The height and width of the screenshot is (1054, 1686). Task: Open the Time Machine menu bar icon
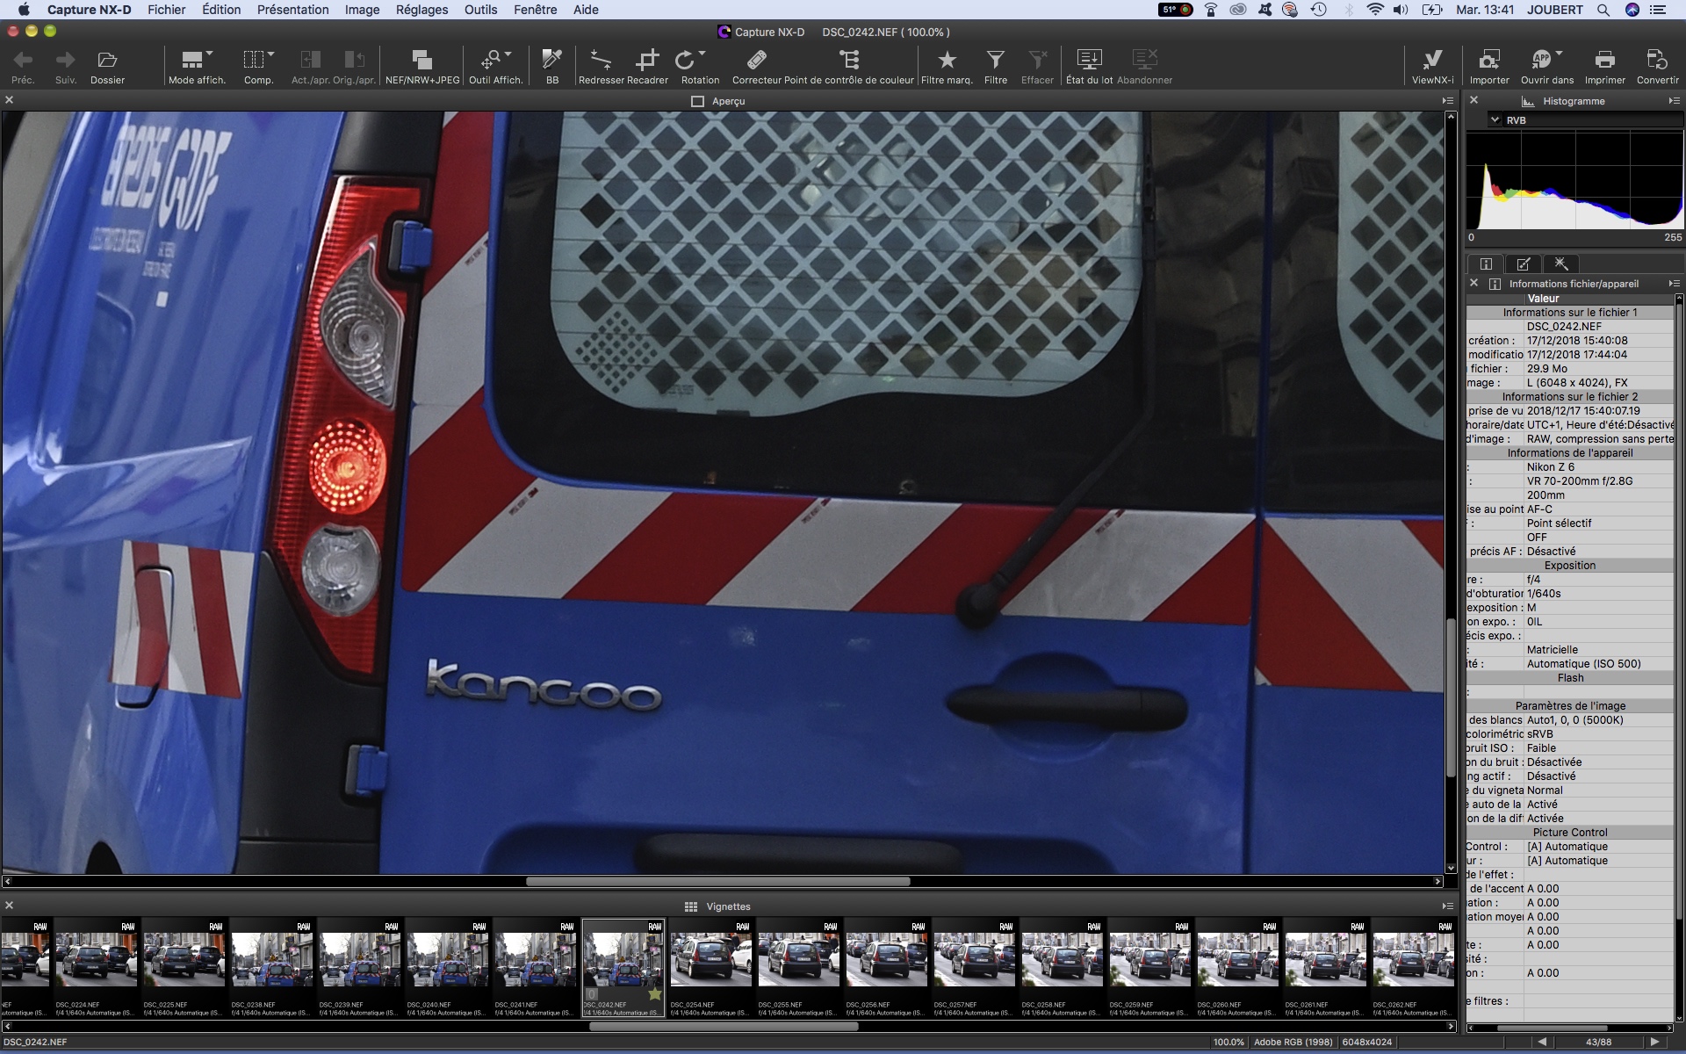(1318, 10)
